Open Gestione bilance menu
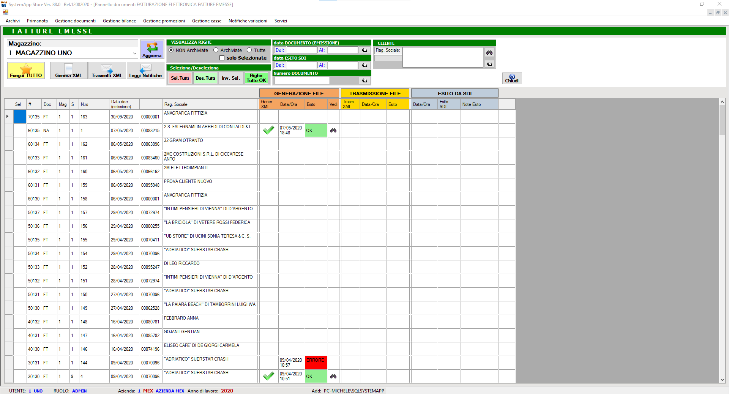 coord(119,21)
